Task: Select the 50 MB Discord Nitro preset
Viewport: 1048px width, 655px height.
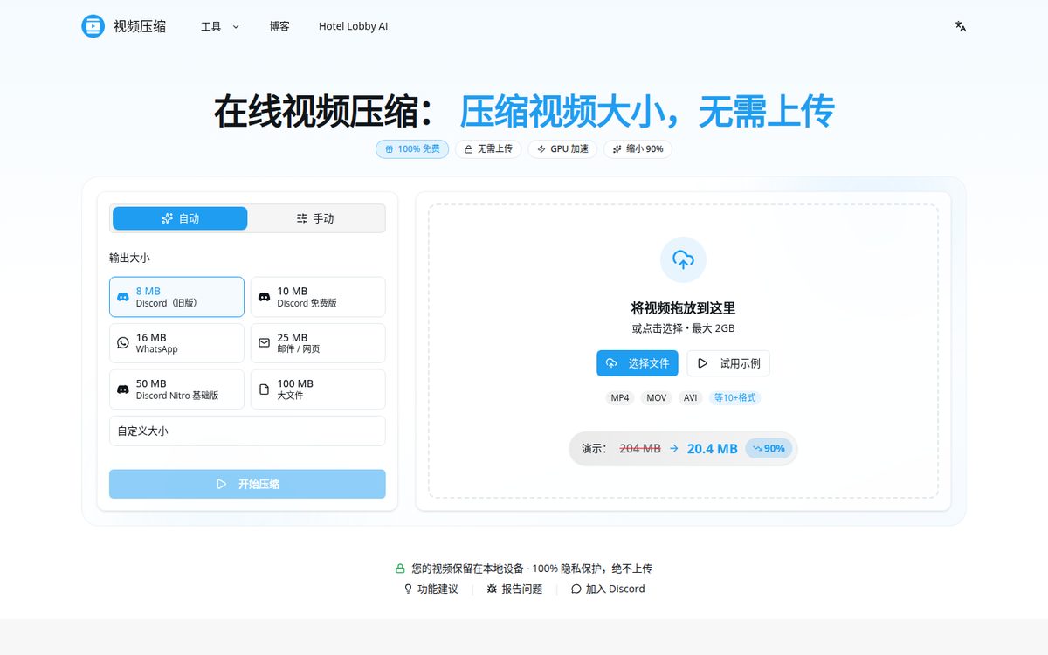Action: (x=176, y=390)
